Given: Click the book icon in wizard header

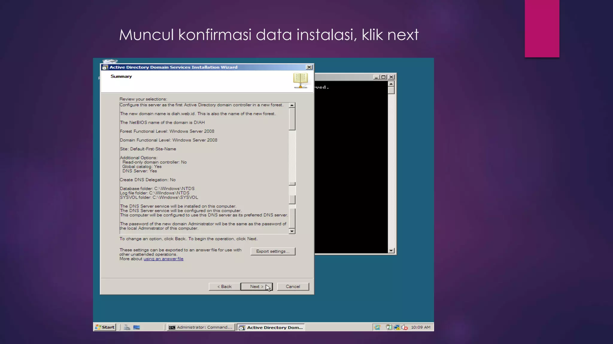Looking at the screenshot, I should 301,80.
